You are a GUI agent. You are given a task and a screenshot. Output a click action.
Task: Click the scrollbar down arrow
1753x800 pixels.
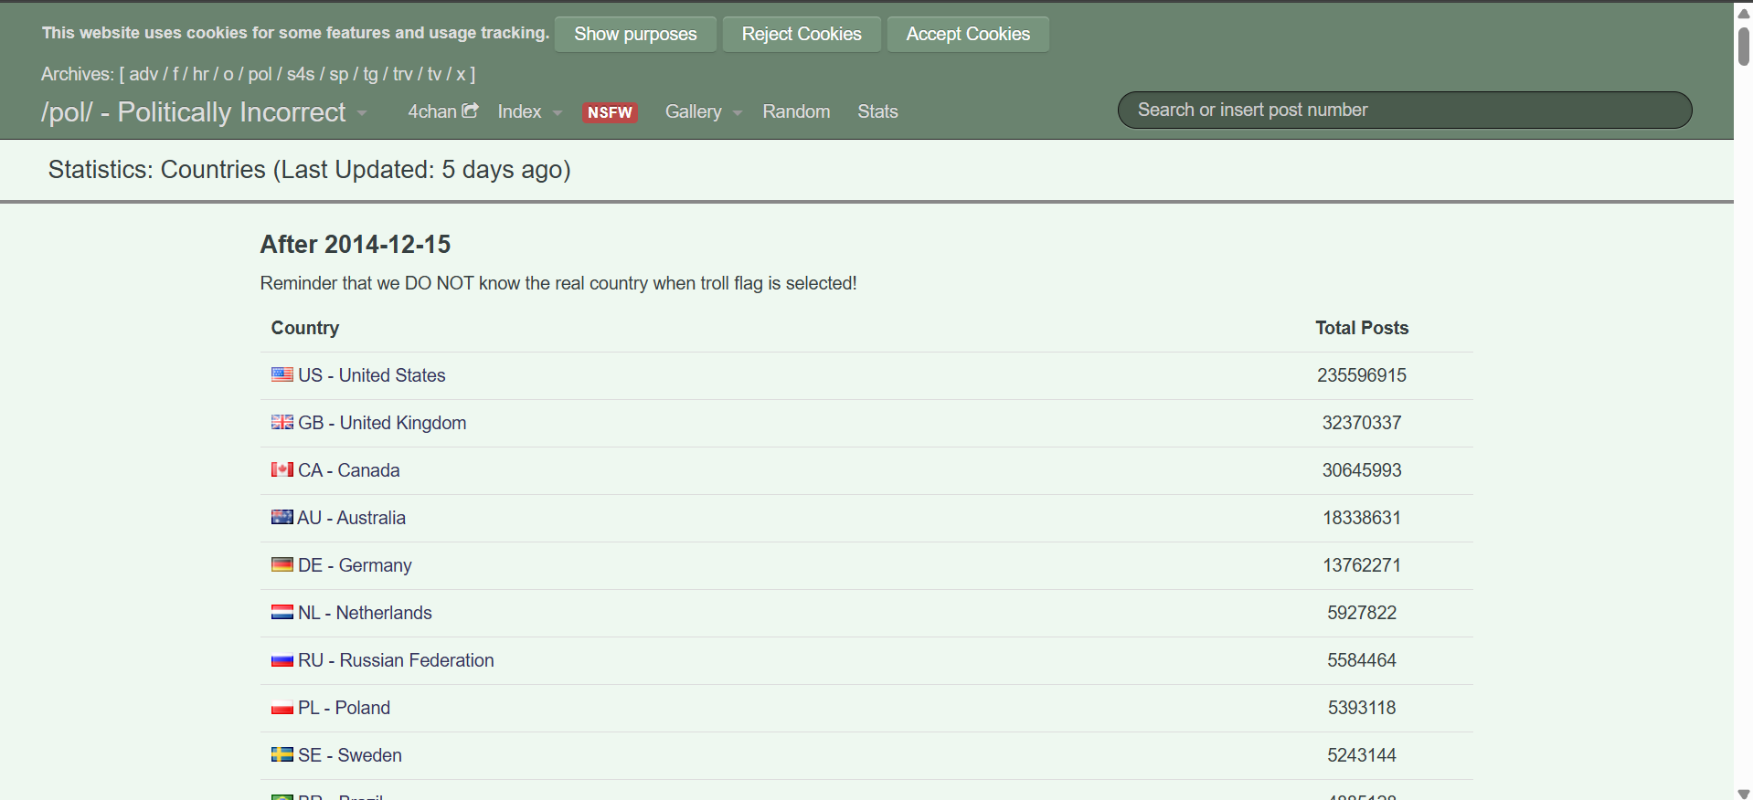click(x=1744, y=793)
